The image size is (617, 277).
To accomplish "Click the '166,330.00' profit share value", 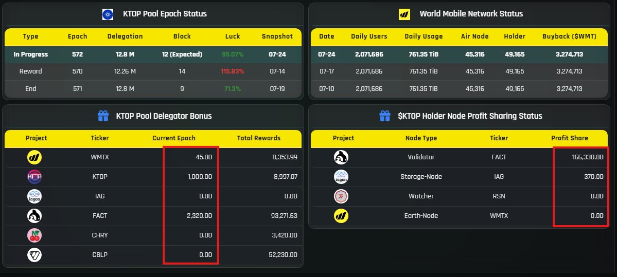I will point(588,157).
